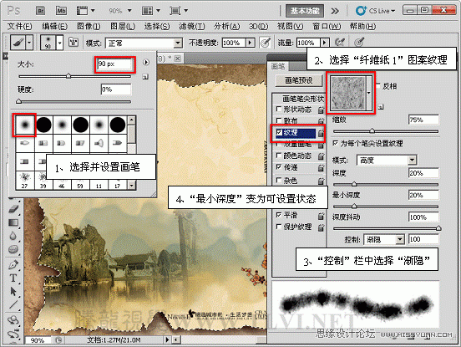Open the CS Live menu
461x347 pixels.
[375, 11]
